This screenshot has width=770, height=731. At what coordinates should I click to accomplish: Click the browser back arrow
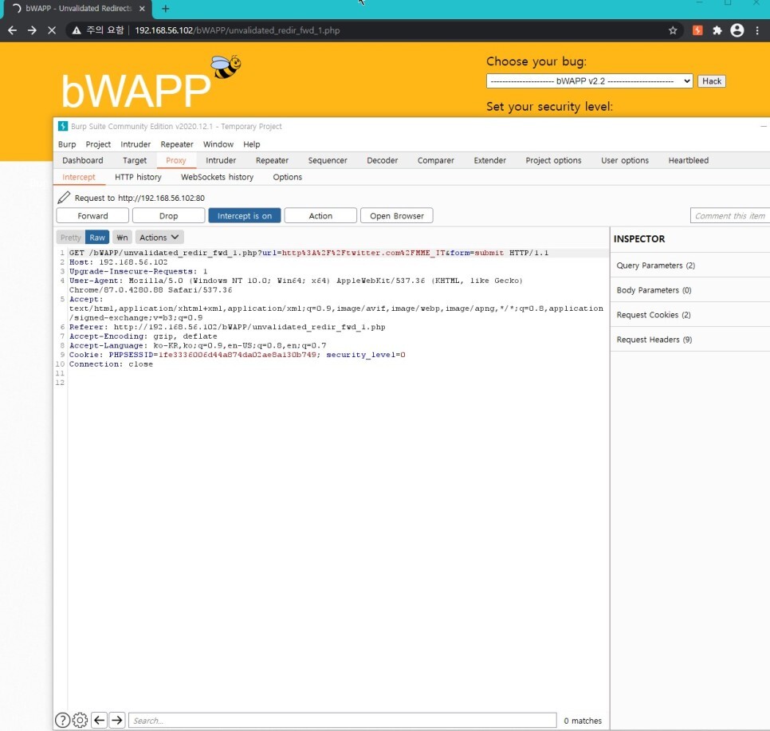13,30
